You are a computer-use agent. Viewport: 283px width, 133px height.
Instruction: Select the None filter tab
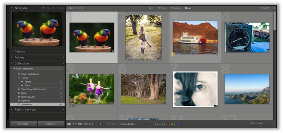click(x=188, y=8)
